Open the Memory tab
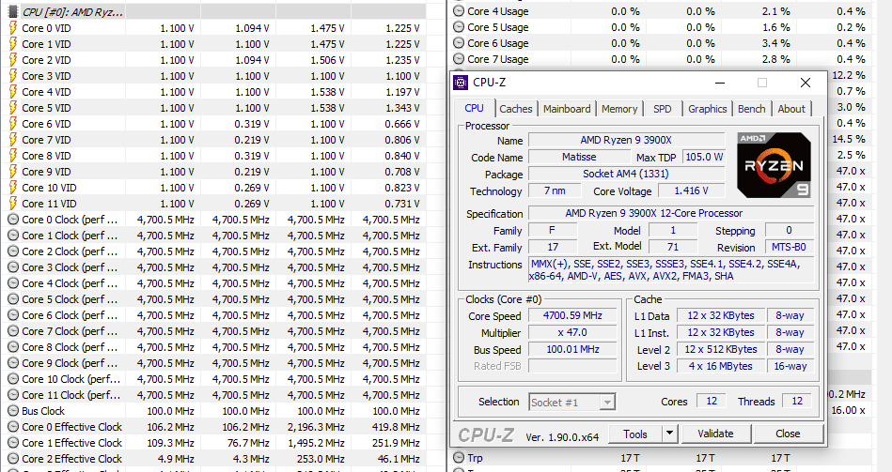This screenshot has height=472, width=892. 619,109
